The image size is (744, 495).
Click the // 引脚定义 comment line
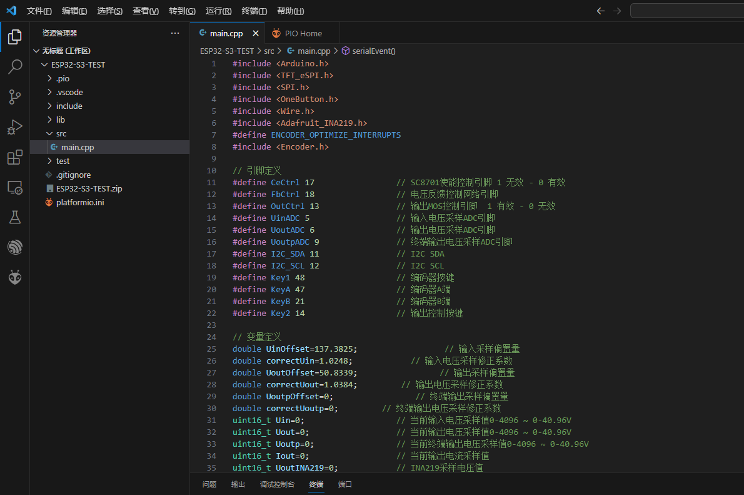click(x=257, y=171)
